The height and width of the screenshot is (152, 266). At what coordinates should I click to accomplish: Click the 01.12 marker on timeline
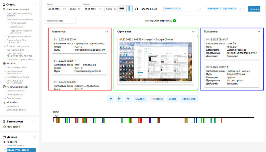point(56,114)
